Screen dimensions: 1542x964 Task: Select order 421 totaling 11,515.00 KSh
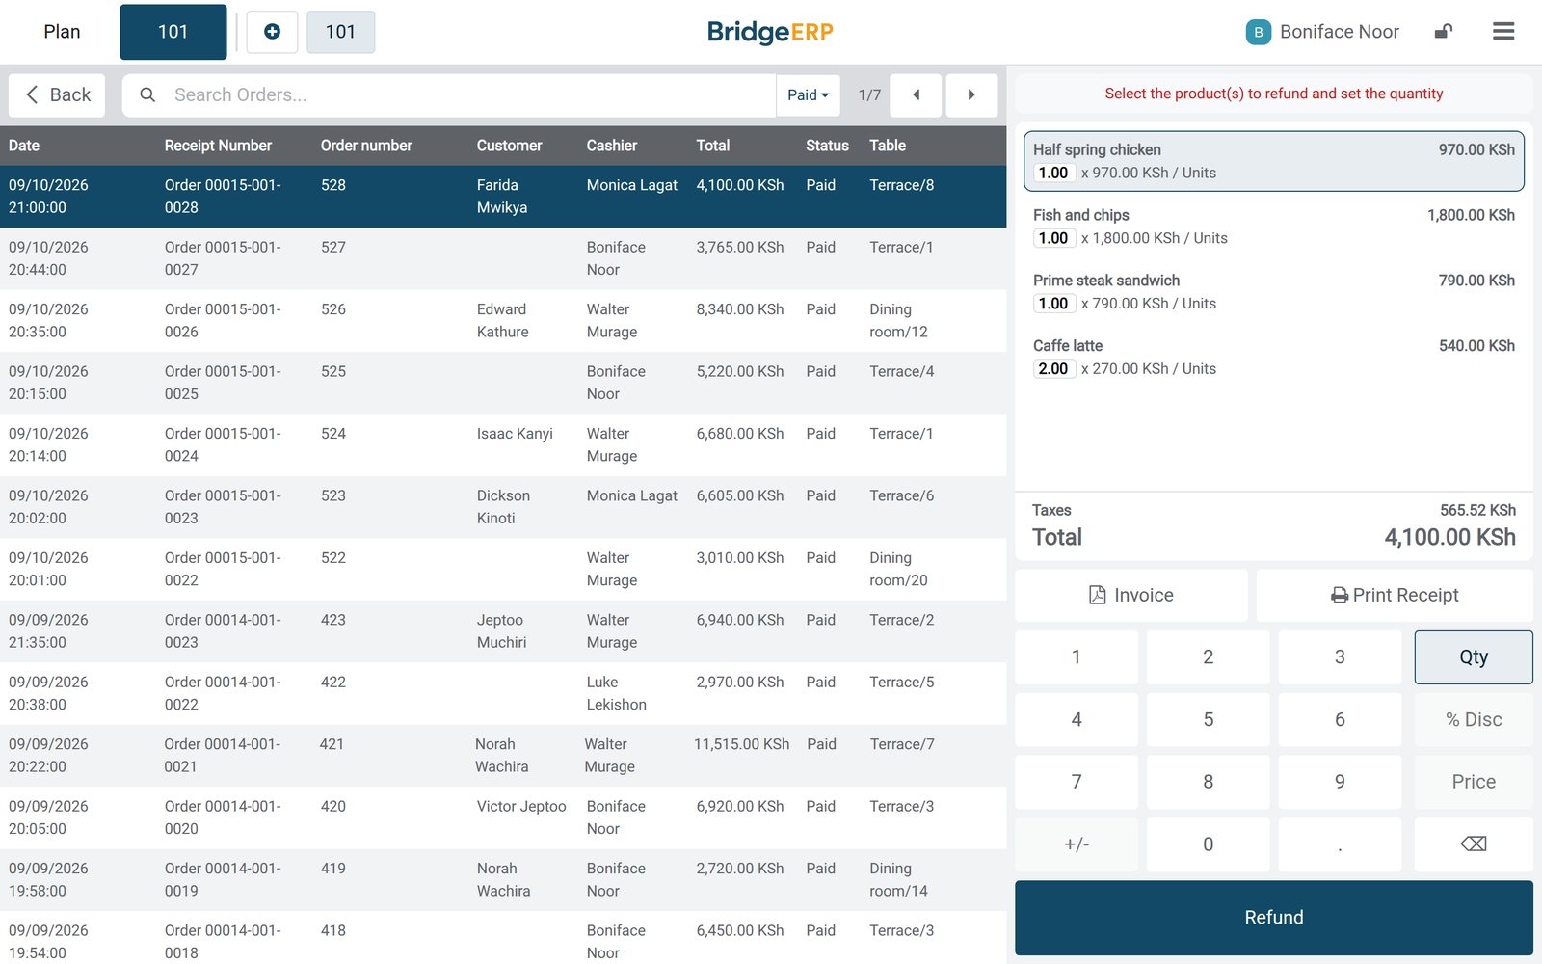tap(503, 756)
